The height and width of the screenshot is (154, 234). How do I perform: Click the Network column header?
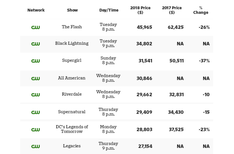[x=36, y=10]
